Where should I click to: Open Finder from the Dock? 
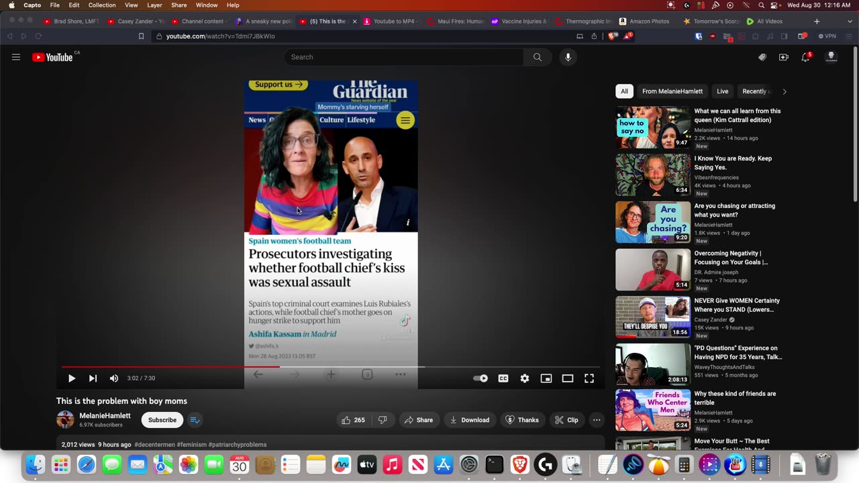[36, 464]
